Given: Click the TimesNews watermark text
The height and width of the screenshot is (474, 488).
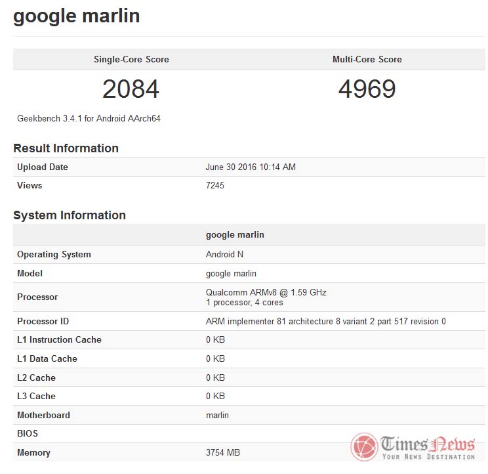Looking at the screenshot, I should (428, 445).
